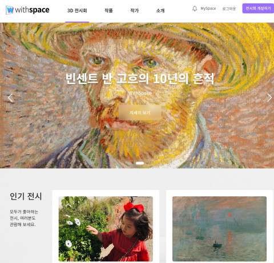Click the 로그아웃 link
Viewport: 274px width, 263px height.
[229, 9]
